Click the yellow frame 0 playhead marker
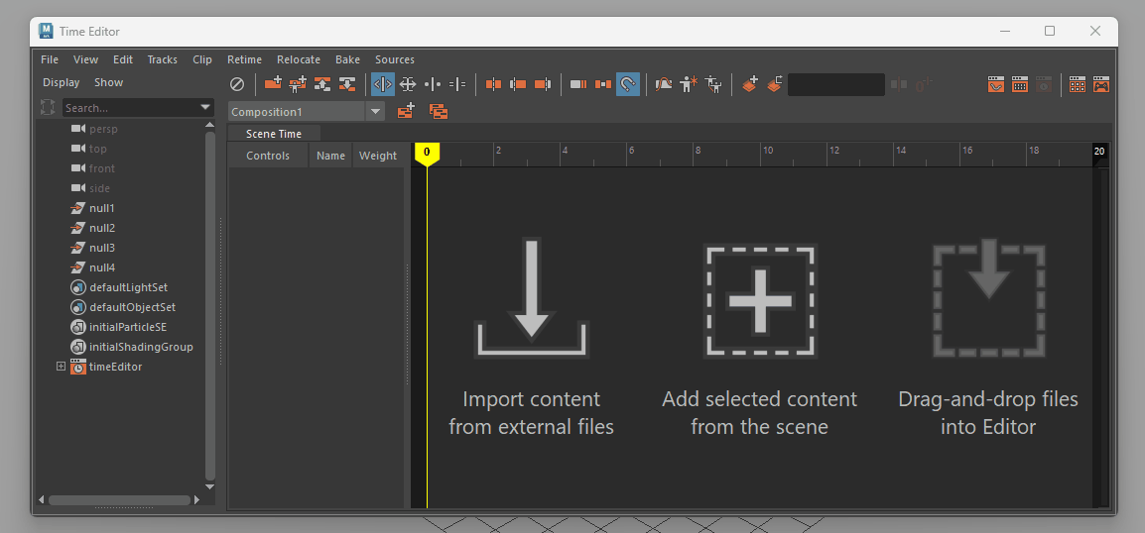The height and width of the screenshot is (533, 1145). pyautogui.click(x=427, y=153)
